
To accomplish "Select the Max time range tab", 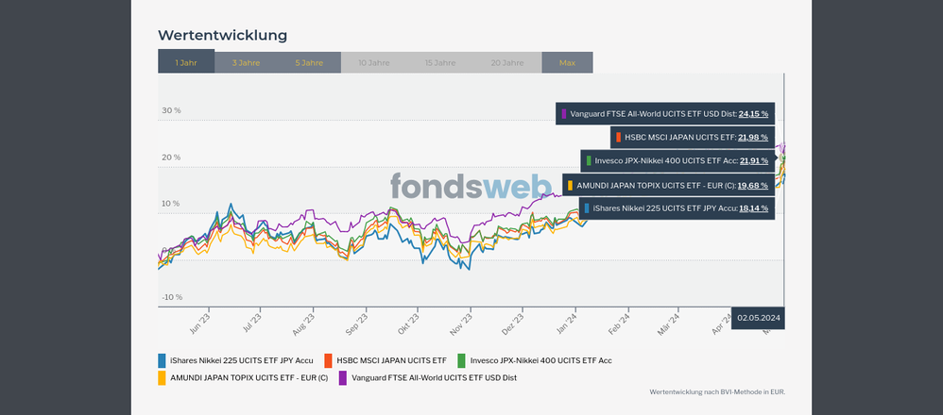I will (x=567, y=62).
